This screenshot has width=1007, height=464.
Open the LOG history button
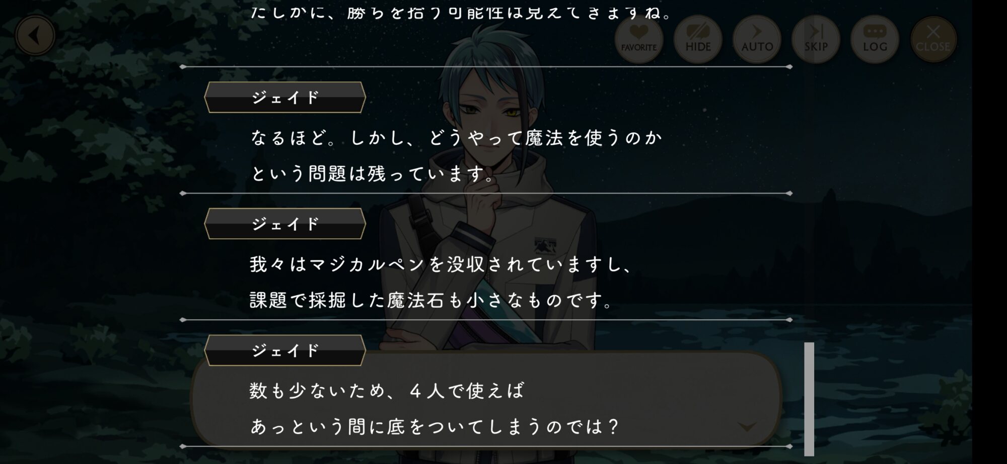(875, 39)
